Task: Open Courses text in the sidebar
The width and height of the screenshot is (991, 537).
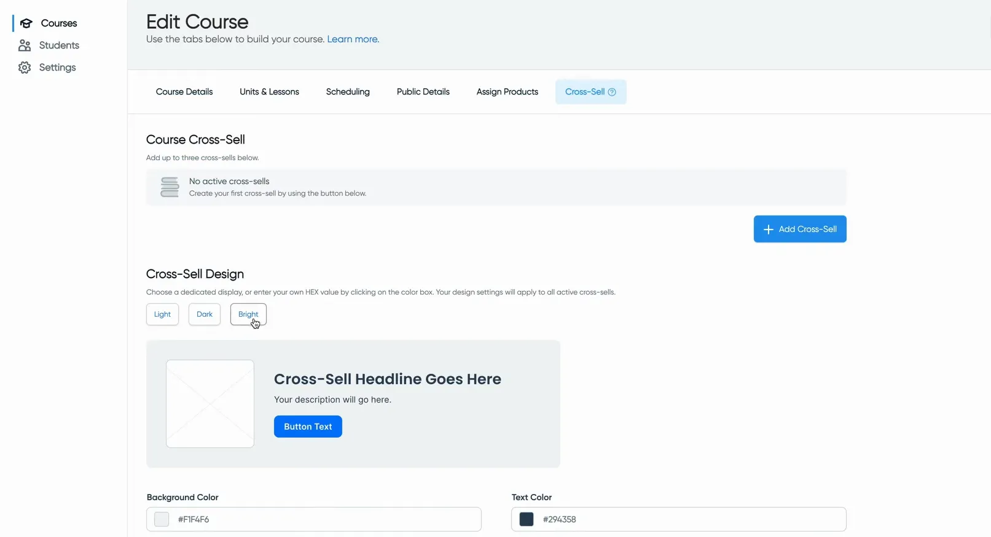Action: coord(59,23)
